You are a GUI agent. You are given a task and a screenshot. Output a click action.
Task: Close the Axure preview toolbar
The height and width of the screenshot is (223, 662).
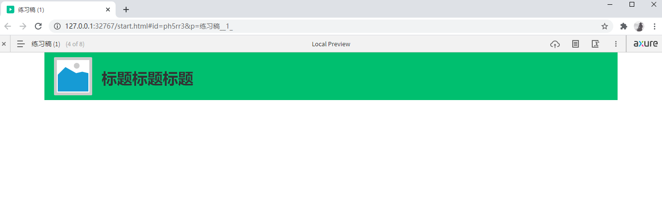pyautogui.click(x=4, y=44)
